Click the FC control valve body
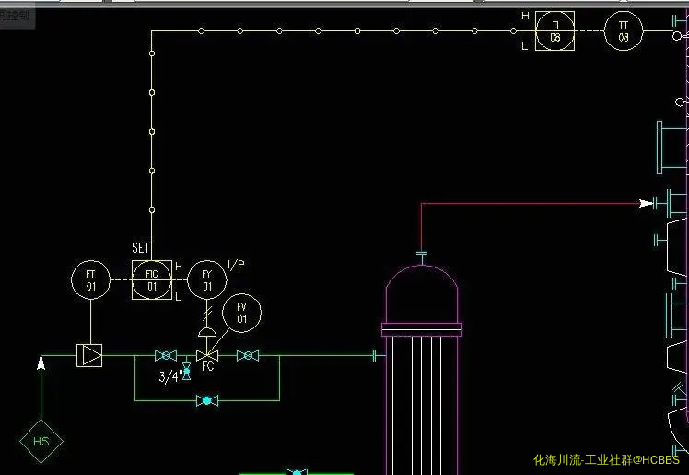This screenshot has height=475, width=689. coord(207,355)
